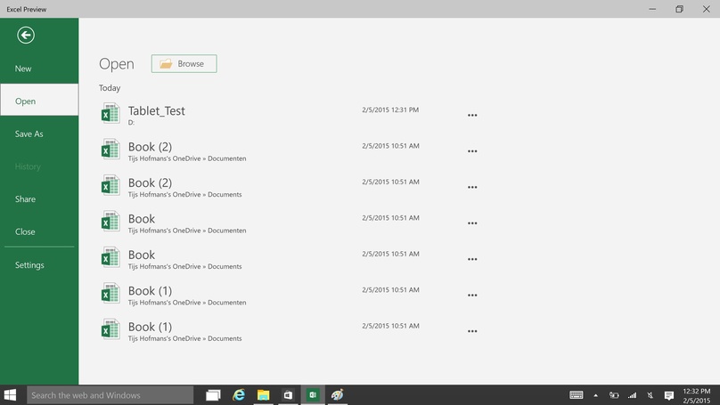
Task: Click the Search the web and Windows box
Action: click(110, 395)
